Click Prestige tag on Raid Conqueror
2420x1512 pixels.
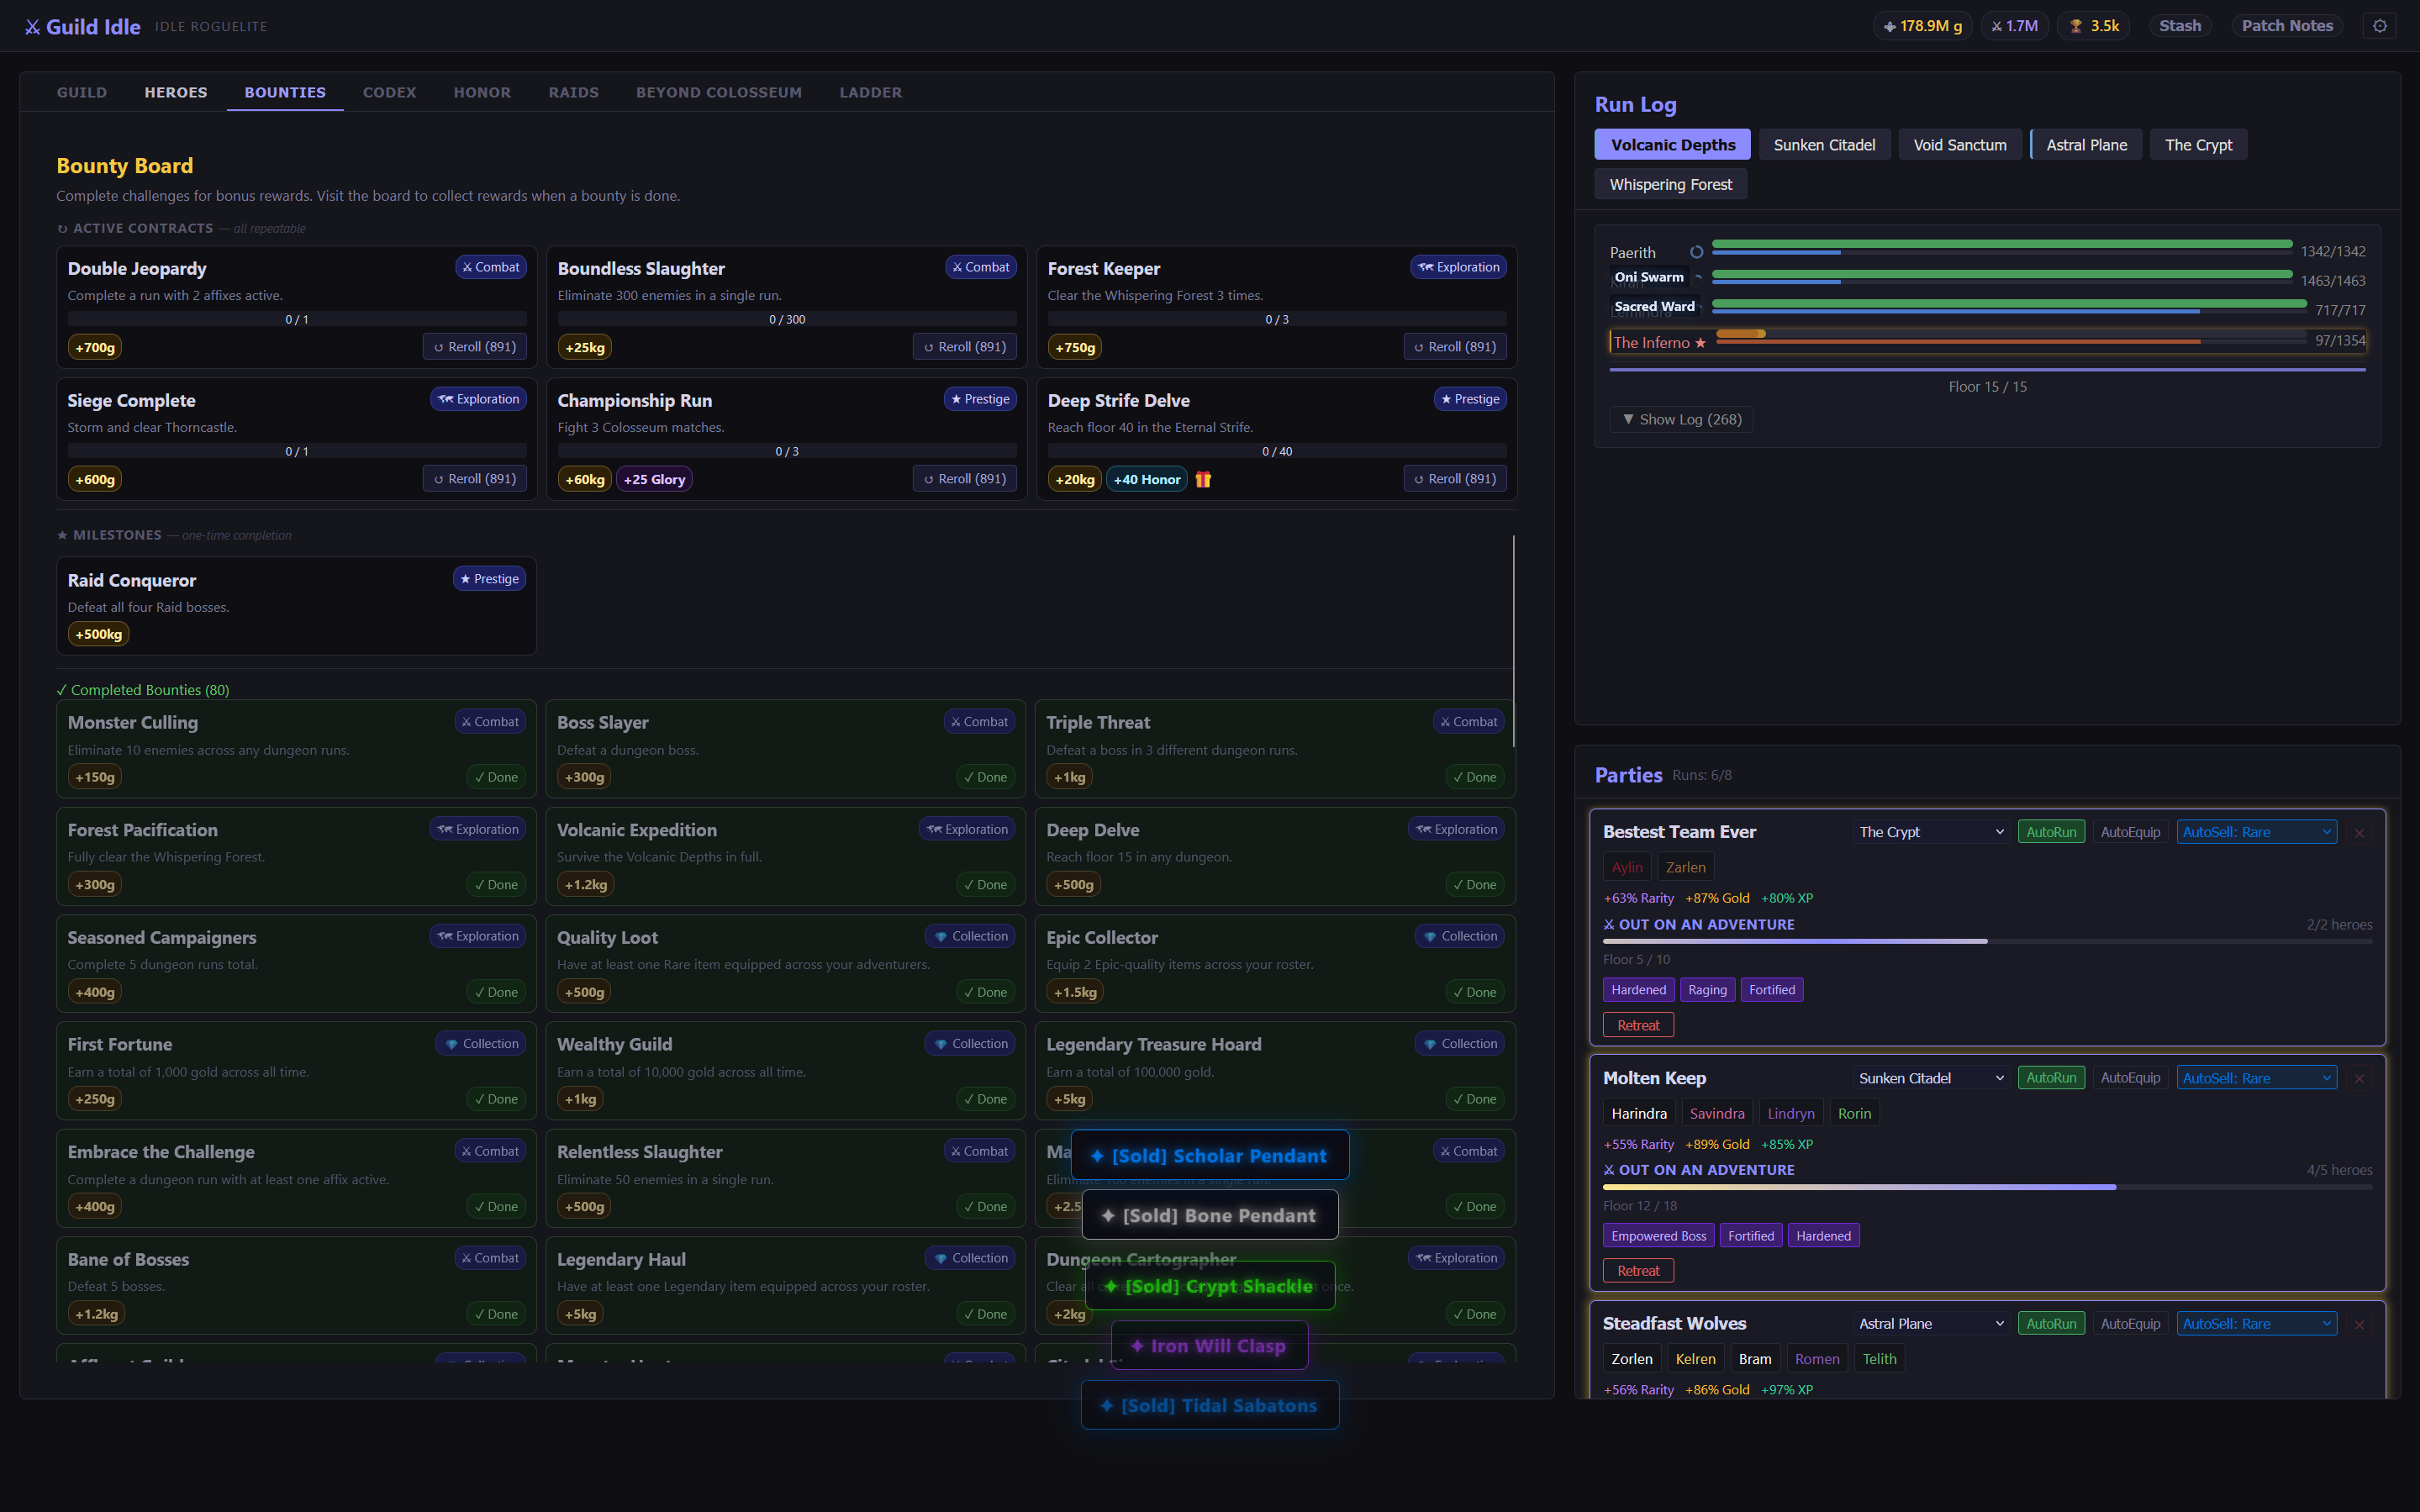(x=489, y=579)
